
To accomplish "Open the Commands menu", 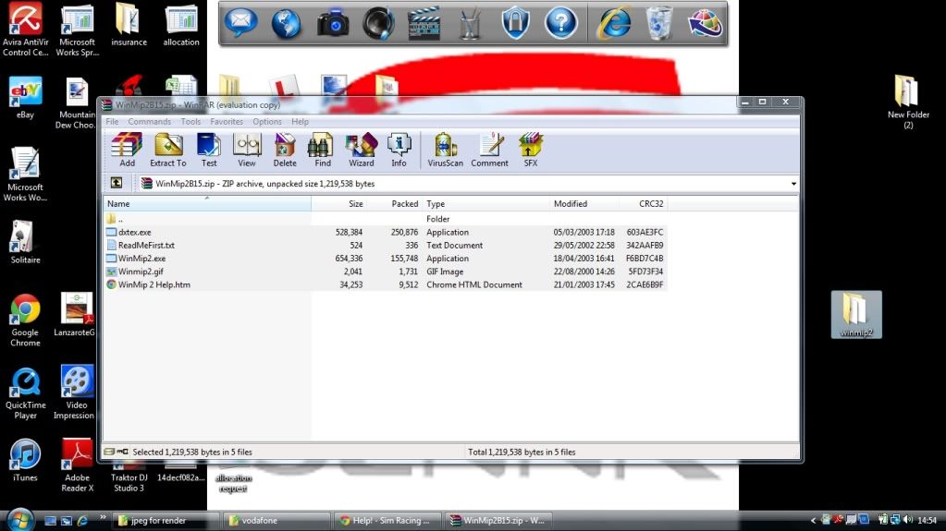I will (x=149, y=122).
